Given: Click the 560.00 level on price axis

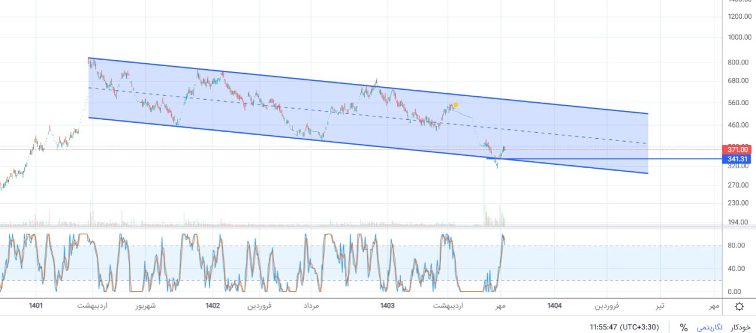Looking at the screenshot, I should (739, 103).
